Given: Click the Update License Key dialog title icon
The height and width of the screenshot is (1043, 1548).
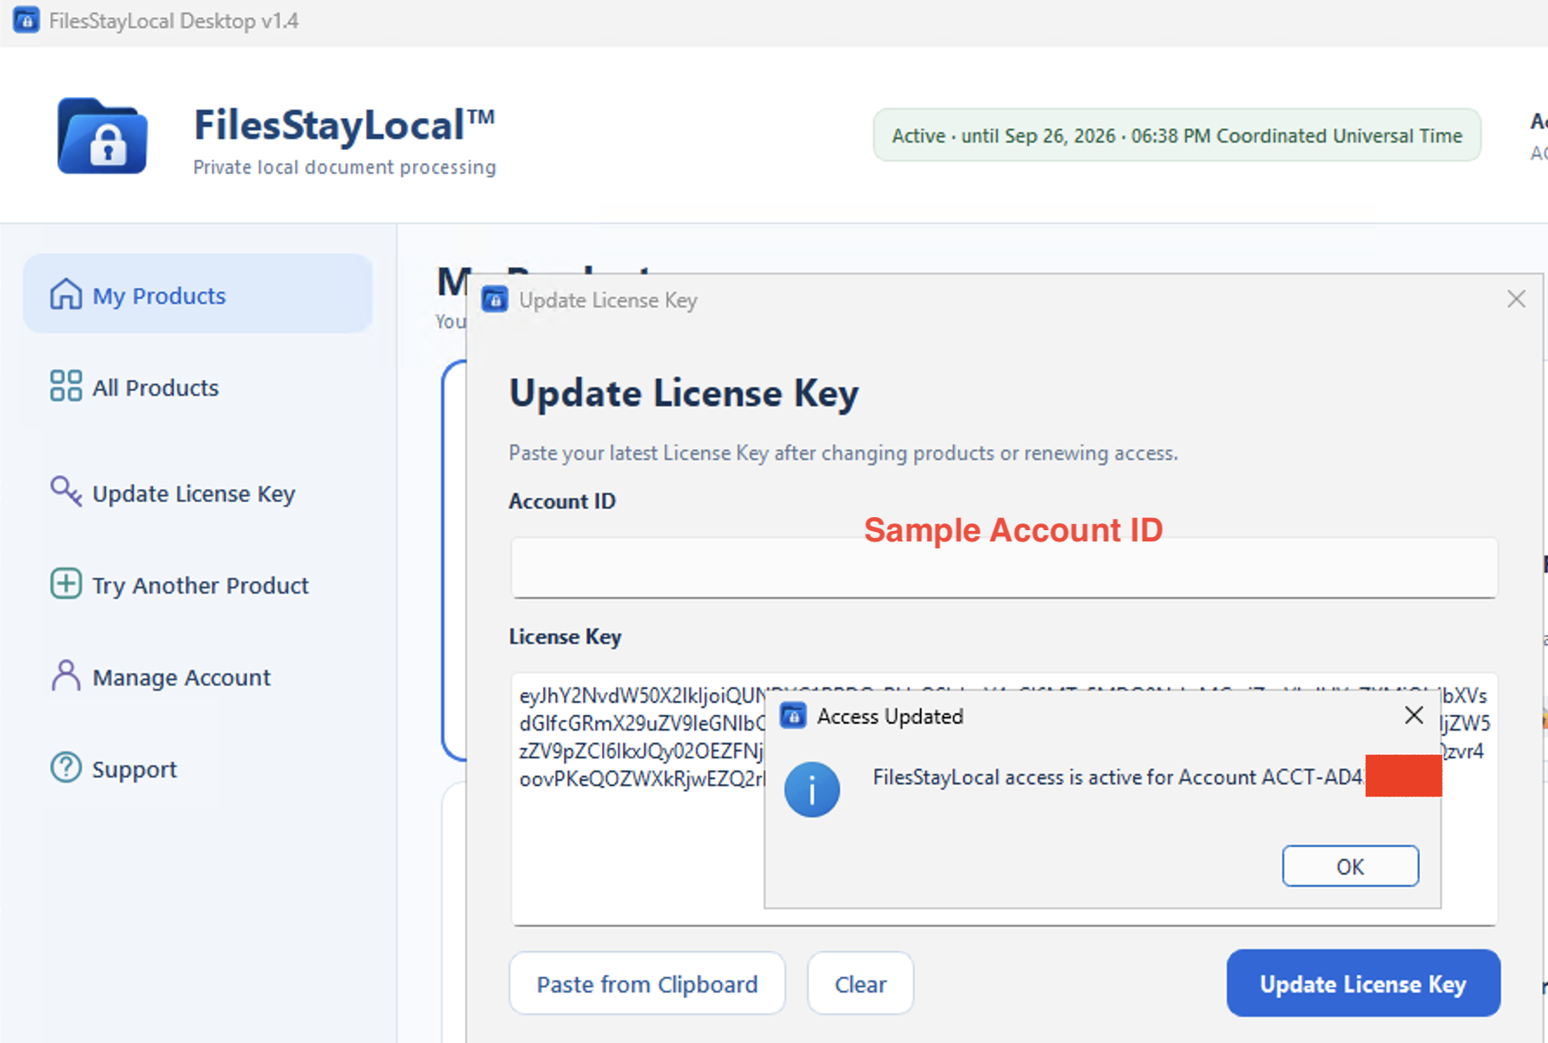Looking at the screenshot, I should (495, 299).
